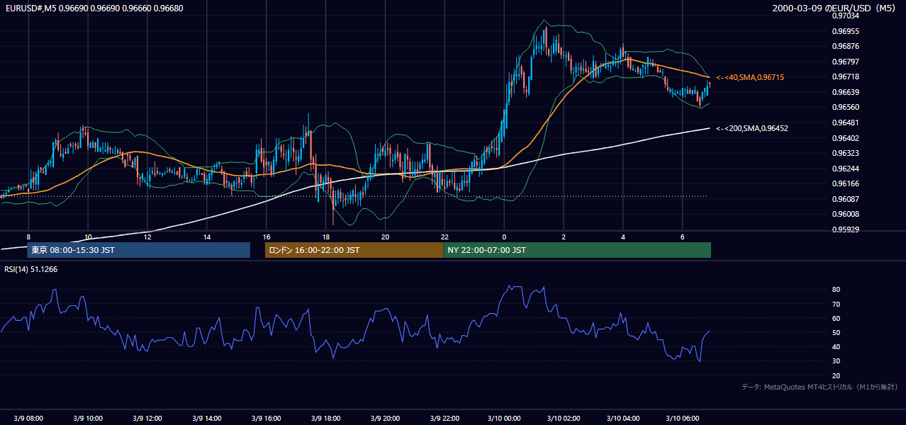Click hour label 14 under price chart
Image resolution: width=906 pixels, height=425 pixels.
[207, 237]
